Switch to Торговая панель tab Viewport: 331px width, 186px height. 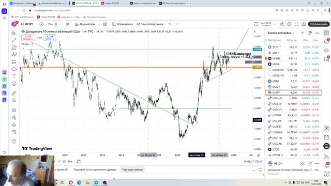pyautogui.click(x=132, y=169)
